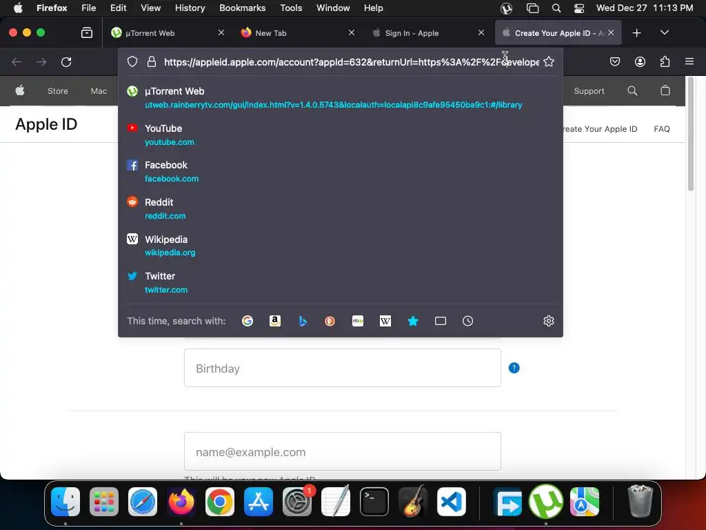Open the History menu
Image resolution: width=706 pixels, height=530 pixels.
(190, 8)
